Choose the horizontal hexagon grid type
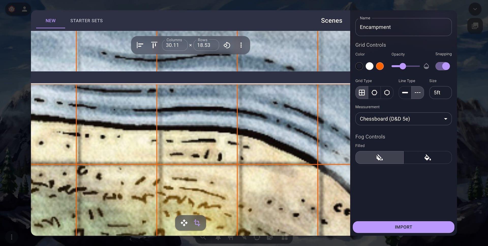The image size is (488, 246). pos(387,93)
